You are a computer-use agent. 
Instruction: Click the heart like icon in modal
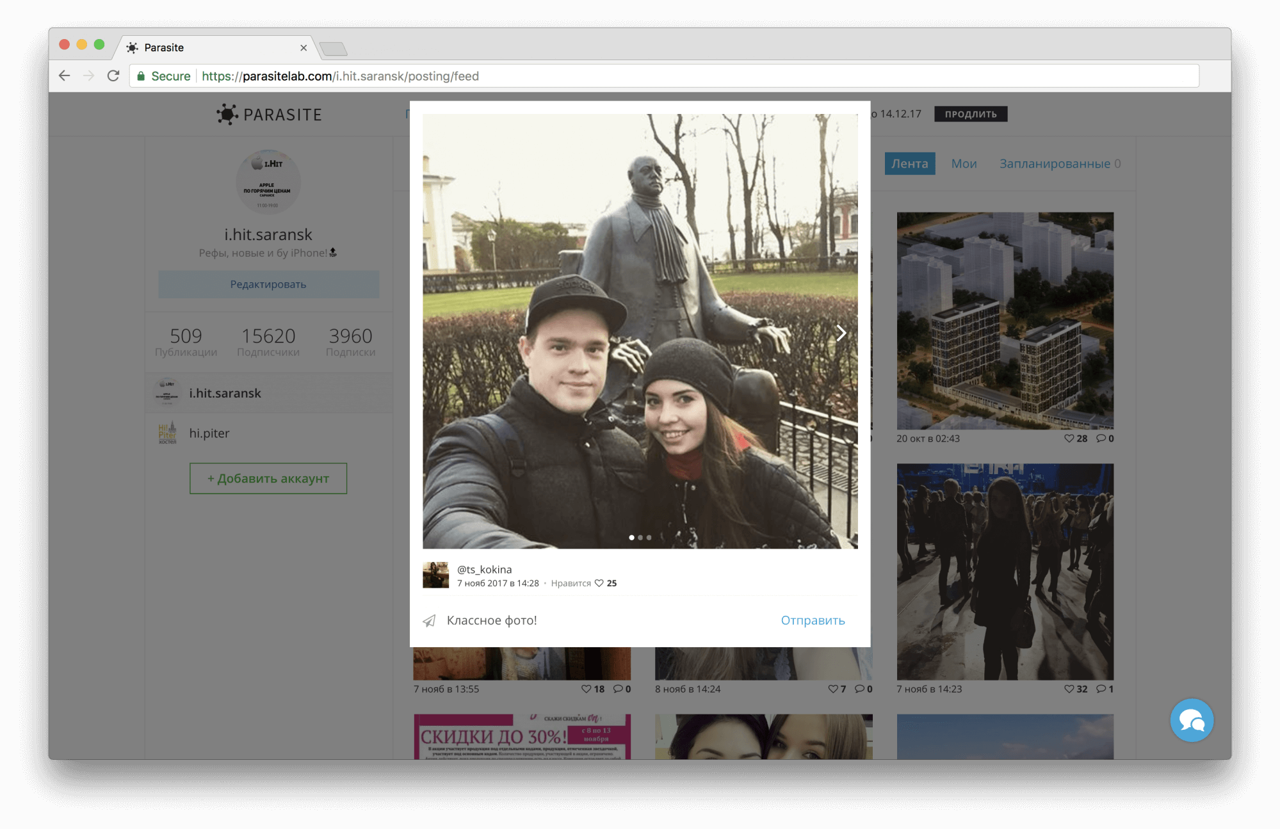pyautogui.click(x=599, y=583)
